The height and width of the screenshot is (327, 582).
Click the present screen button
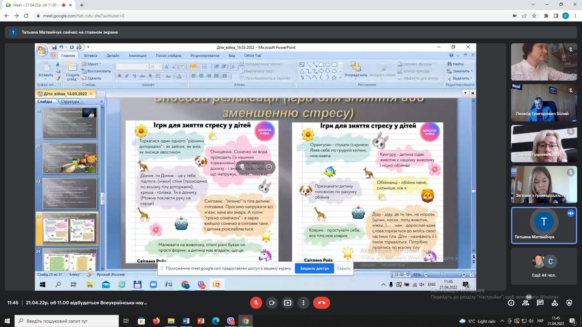(x=288, y=303)
